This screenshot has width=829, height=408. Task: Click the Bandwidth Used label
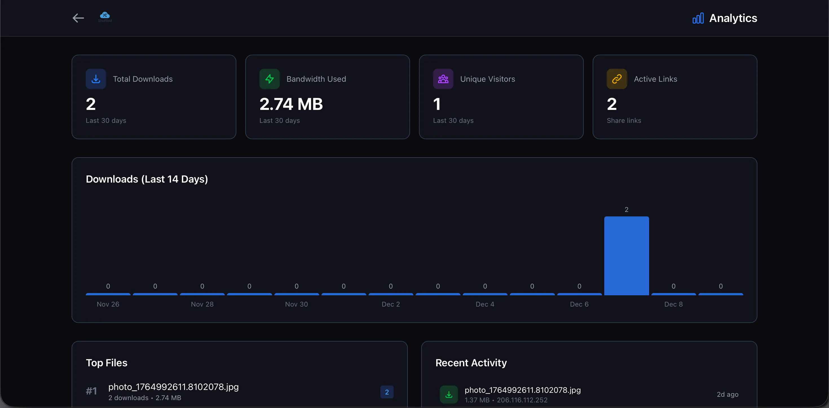coord(316,79)
